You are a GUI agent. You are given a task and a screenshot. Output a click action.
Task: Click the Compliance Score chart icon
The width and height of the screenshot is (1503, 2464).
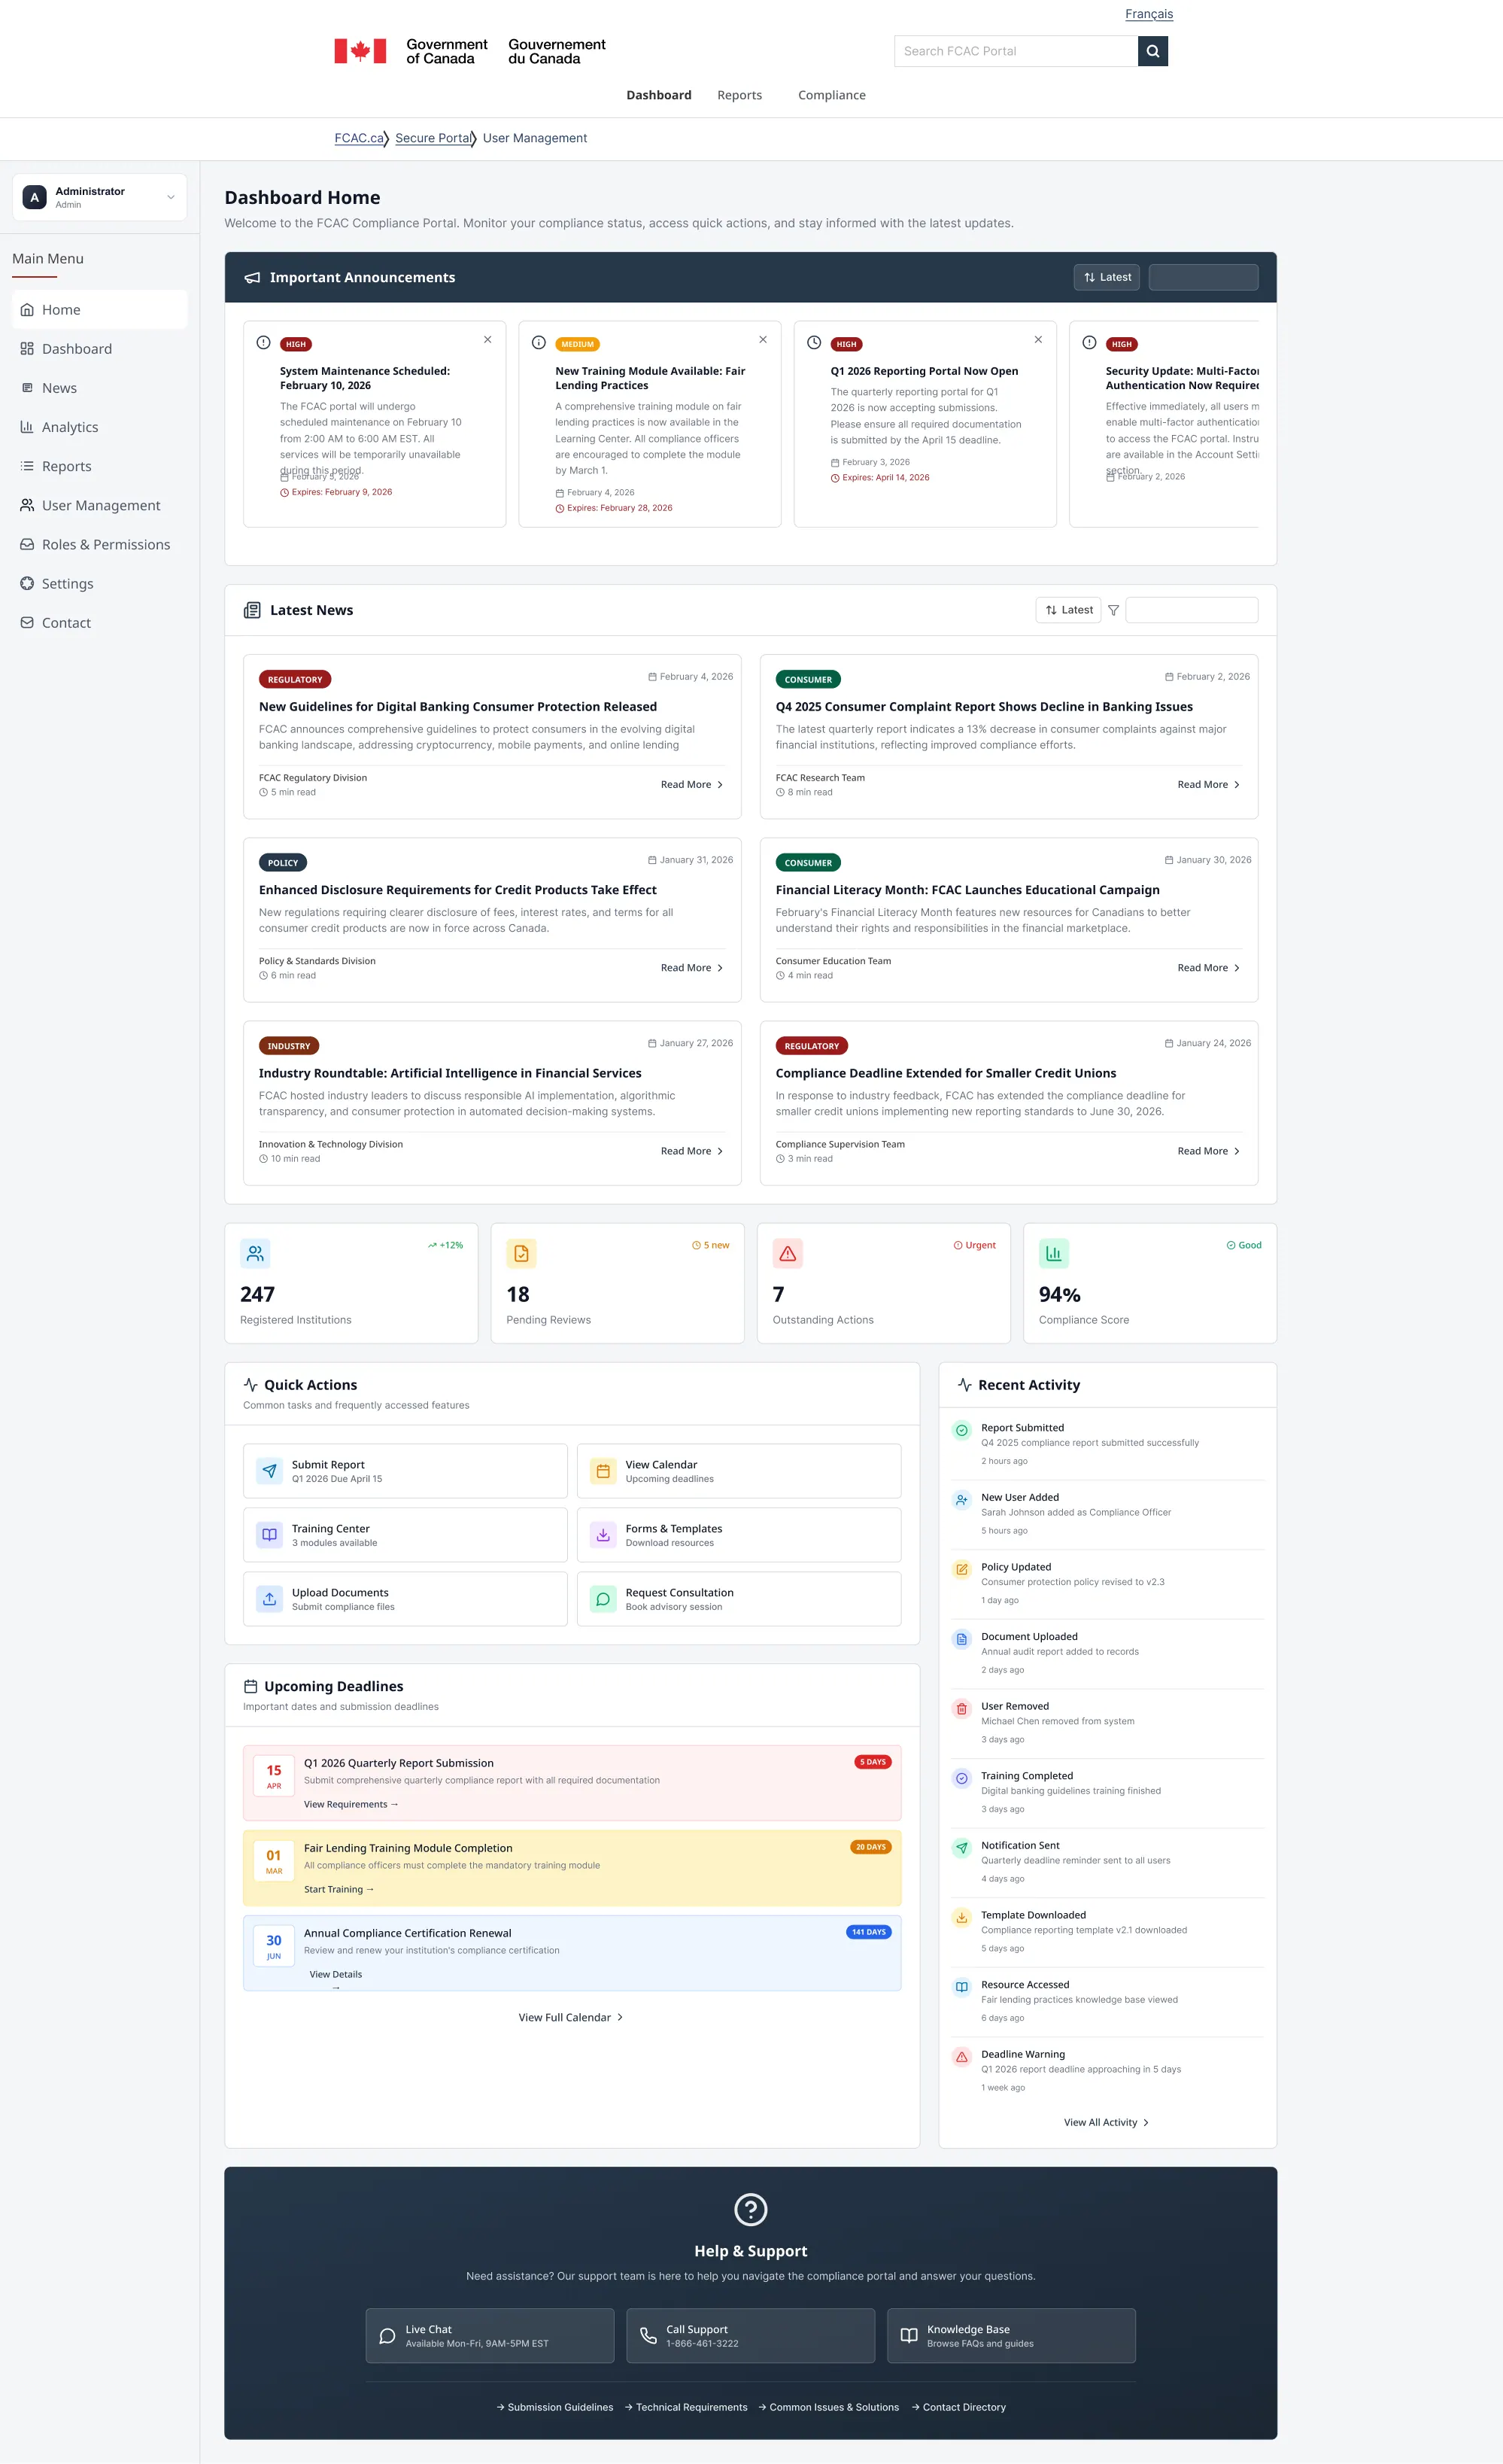pos(1053,1253)
